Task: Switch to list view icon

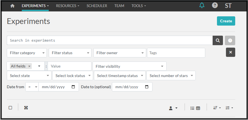Action: (192, 108)
